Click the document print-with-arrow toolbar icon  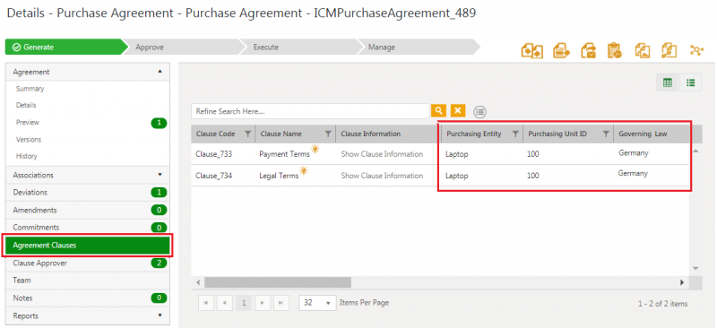[561, 51]
